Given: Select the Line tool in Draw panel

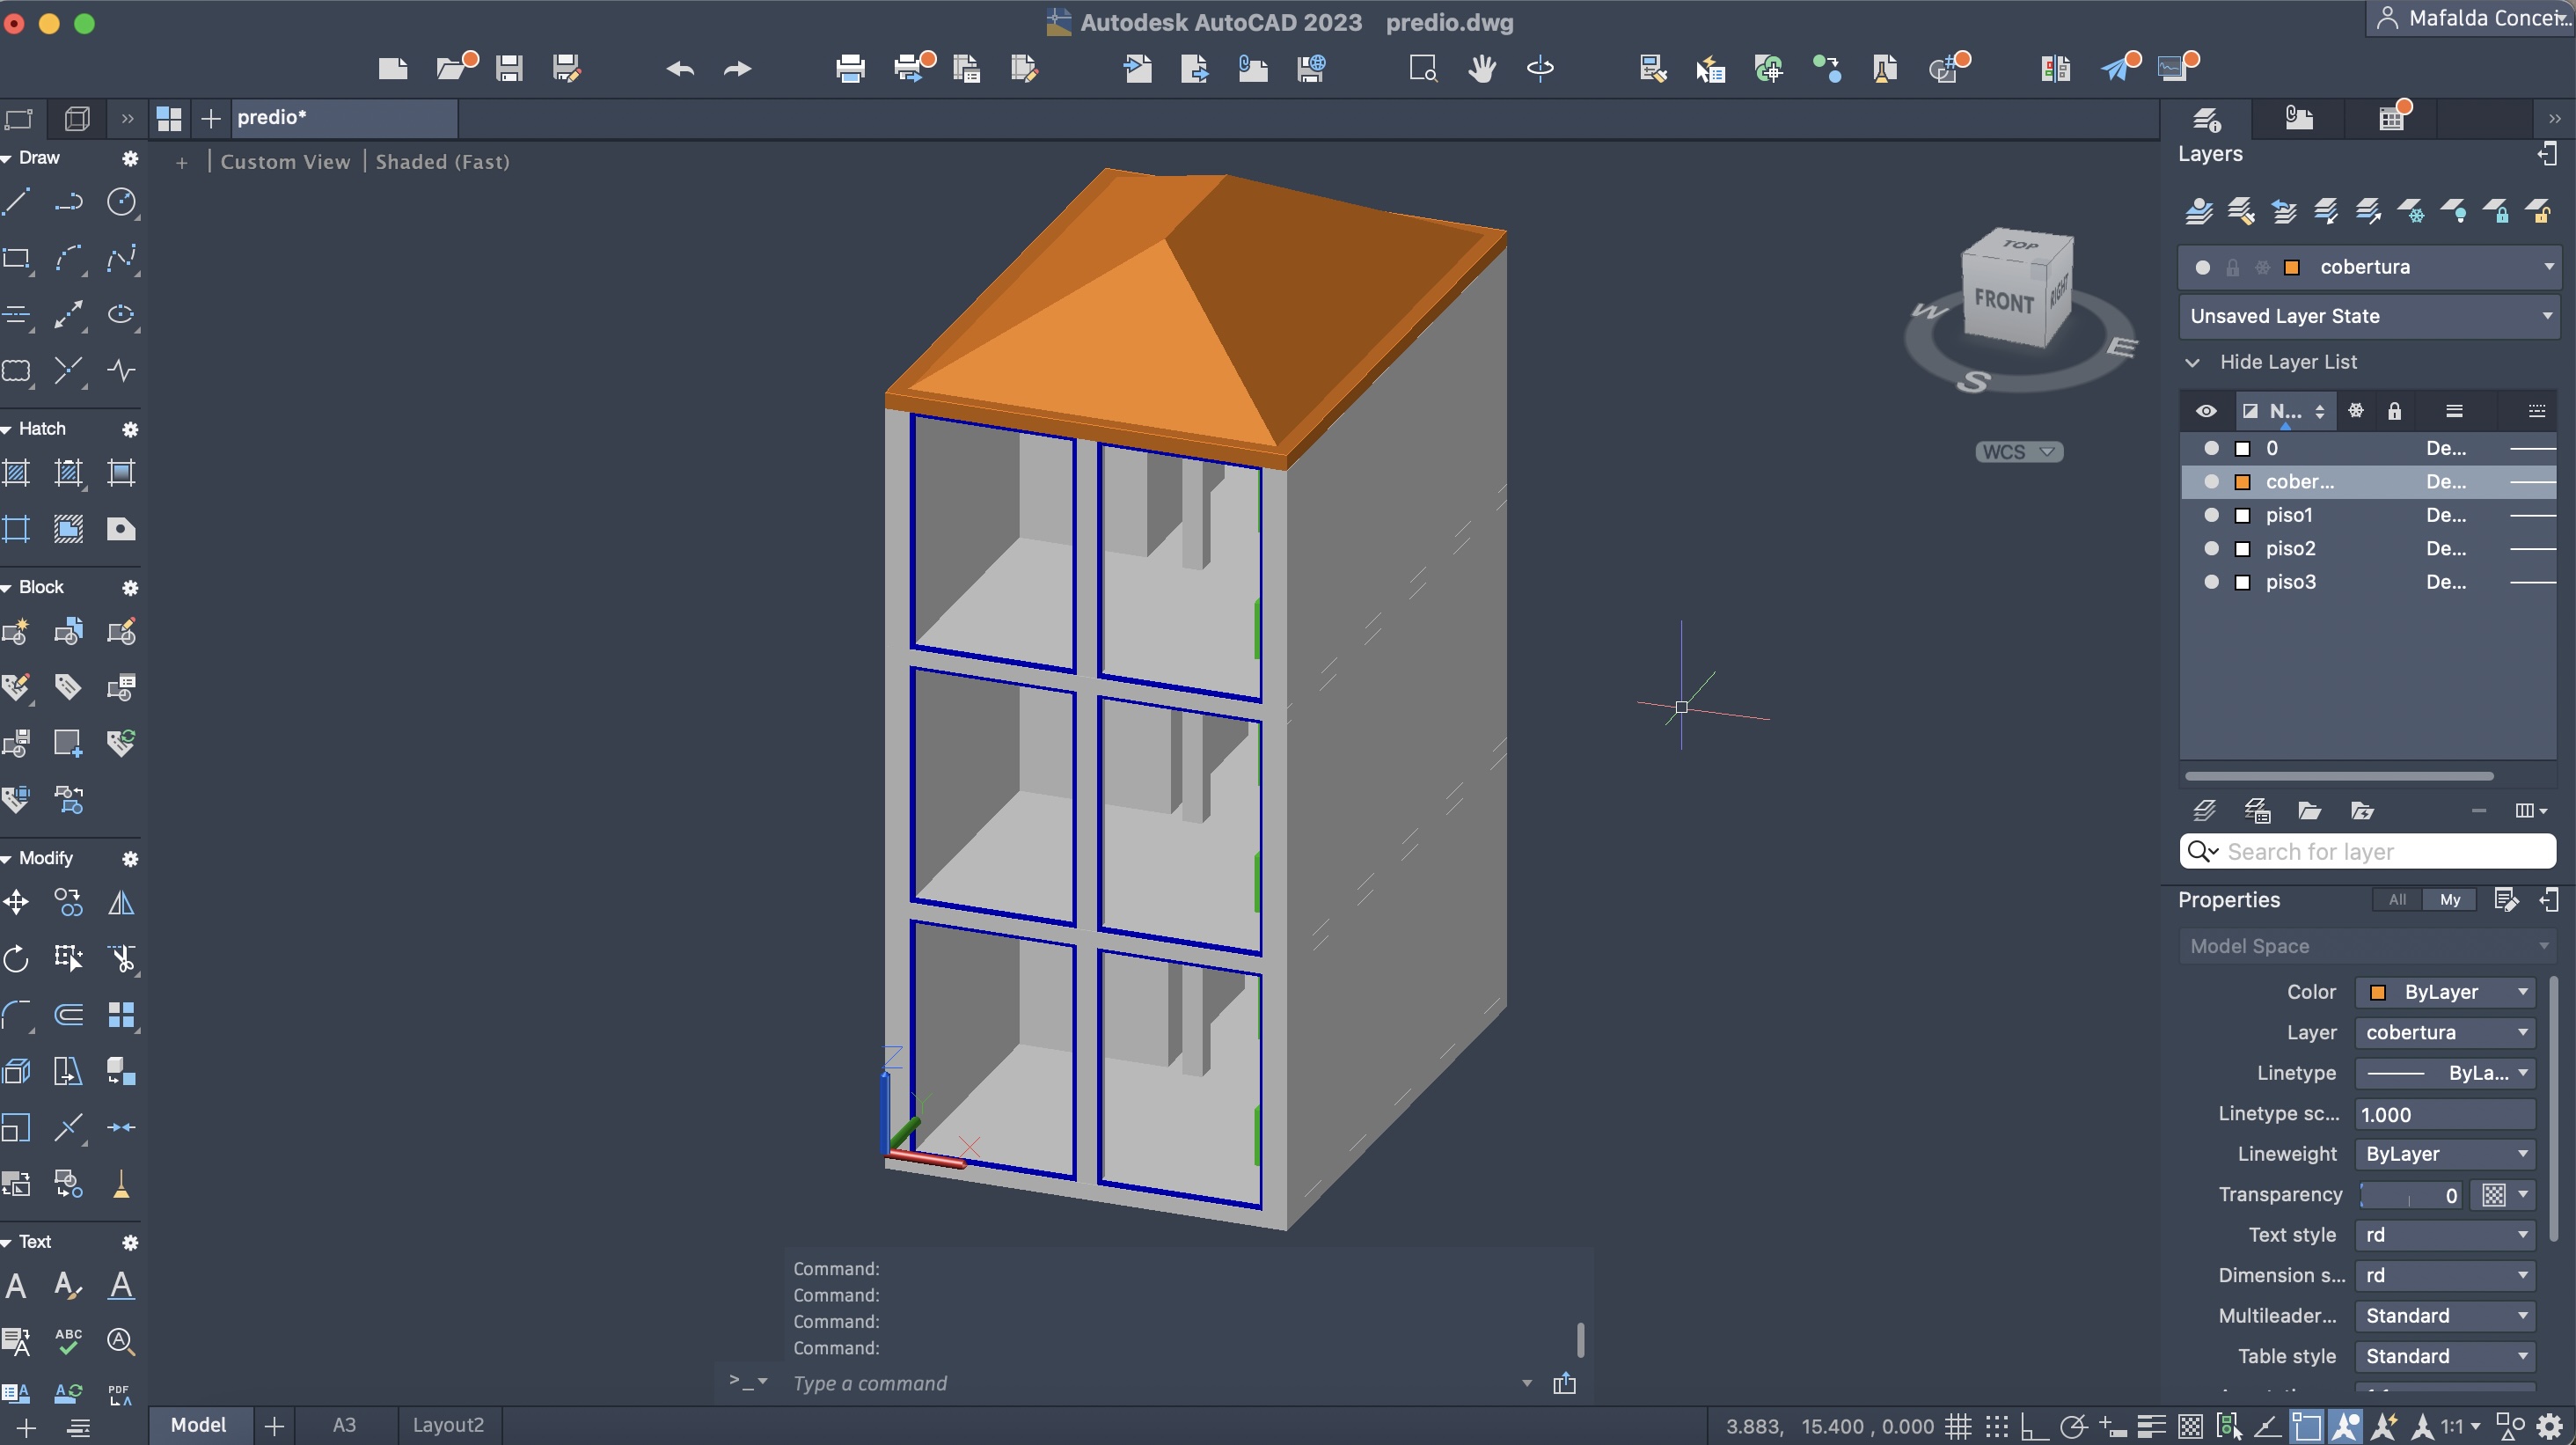Looking at the screenshot, I should pos(16,203).
